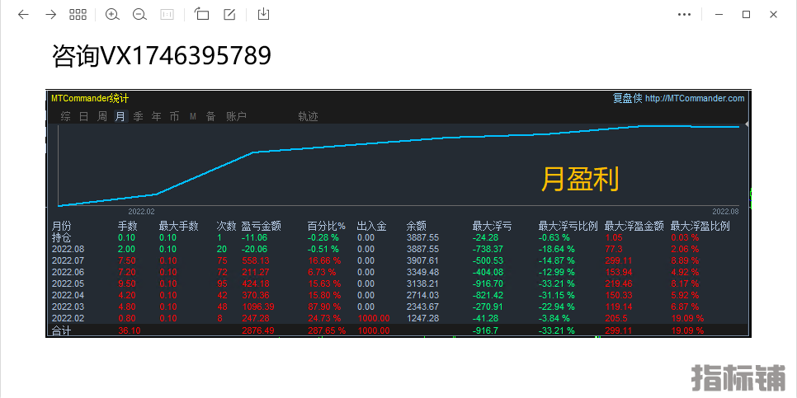Switch to the 综 summary tab
The width and height of the screenshot is (797, 398).
(66, 117)
